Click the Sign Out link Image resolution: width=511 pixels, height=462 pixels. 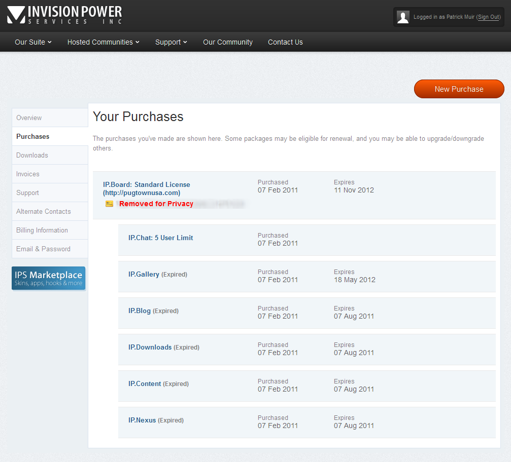(x=489, y=17)
